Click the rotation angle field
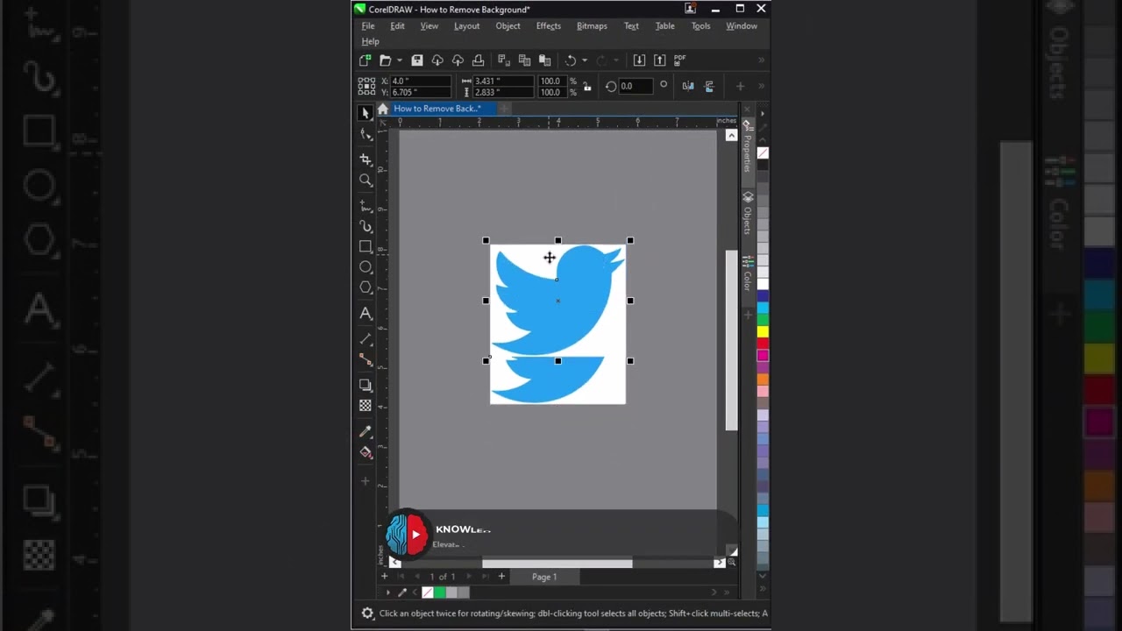 coord(636,86)
